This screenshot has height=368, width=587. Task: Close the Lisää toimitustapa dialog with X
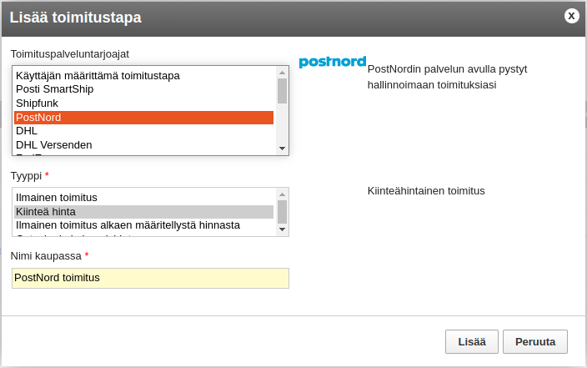[571, 16]
